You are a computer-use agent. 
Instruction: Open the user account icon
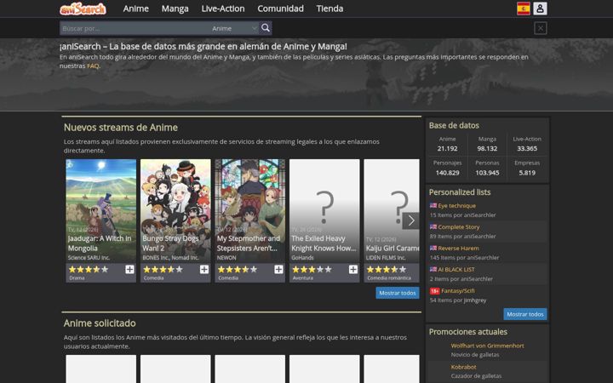coord(540,9)
